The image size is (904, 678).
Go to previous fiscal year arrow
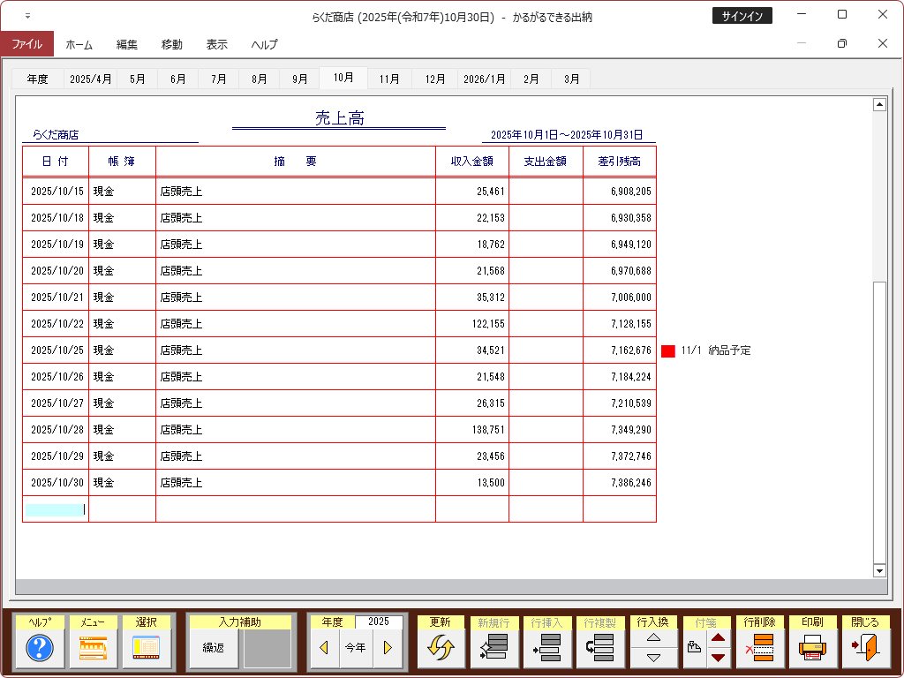click(x=324, y=648)
